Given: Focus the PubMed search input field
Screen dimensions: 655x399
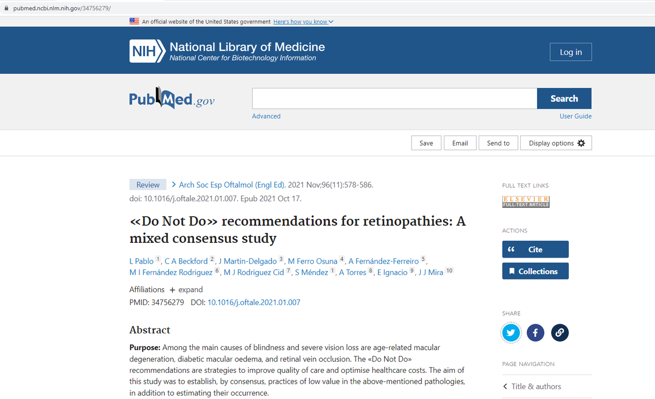Looking at the screenshot, I should pos(395,98).
